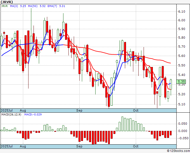This screenshot has height=153, width=190.
Task: Click the 5.60 price axis label
Action: [182, 56]
